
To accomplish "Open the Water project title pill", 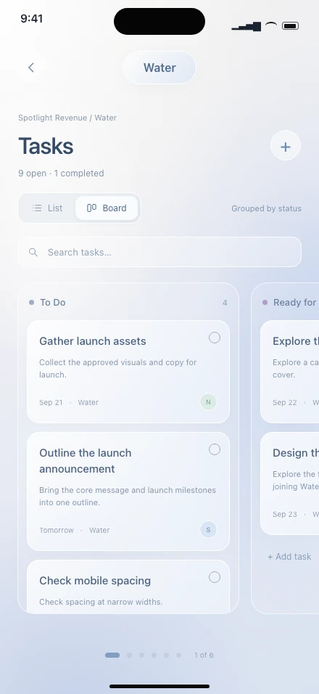I will click(159, 68).
